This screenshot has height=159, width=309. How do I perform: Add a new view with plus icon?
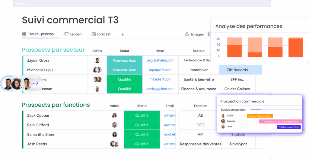(123, 35)
